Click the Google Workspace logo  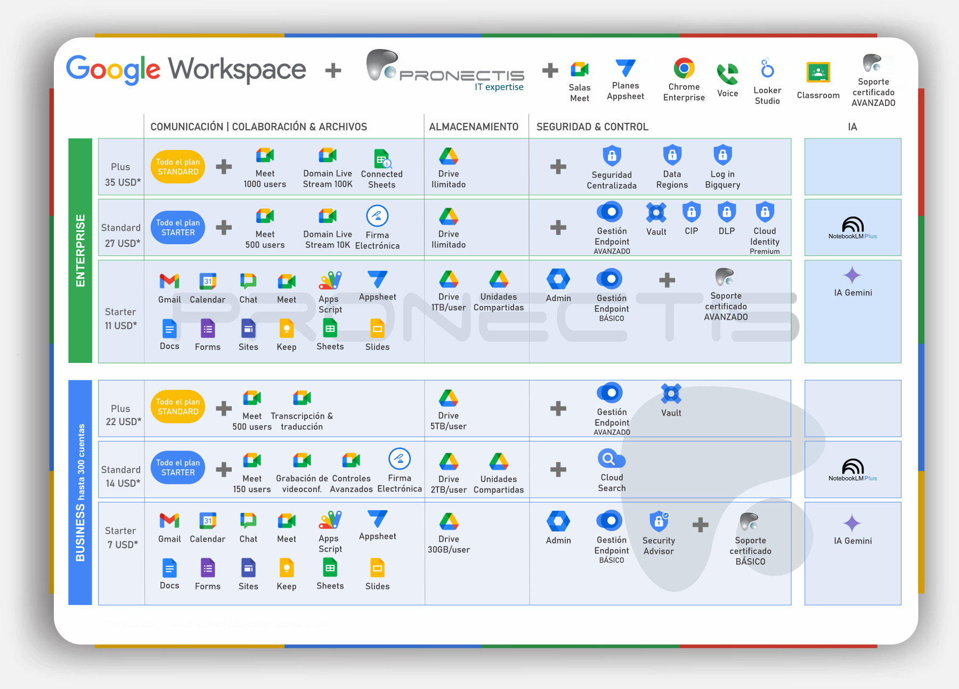click(186, 70)
